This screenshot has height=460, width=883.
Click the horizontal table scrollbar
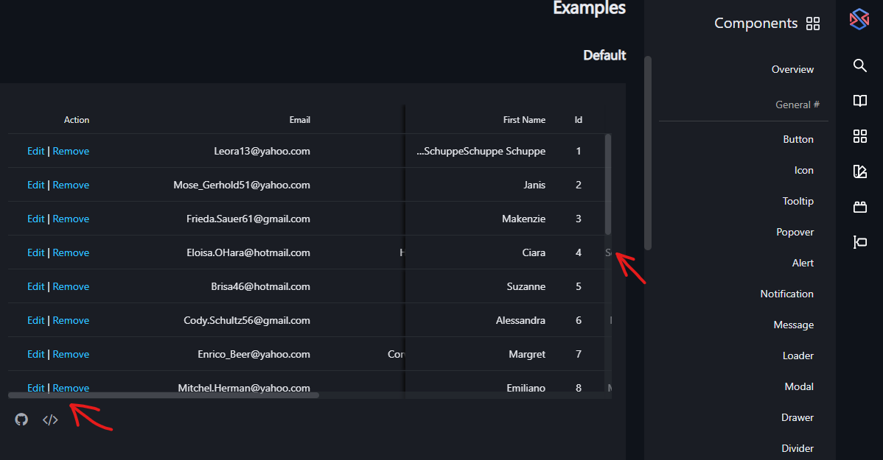coord(162,395)
